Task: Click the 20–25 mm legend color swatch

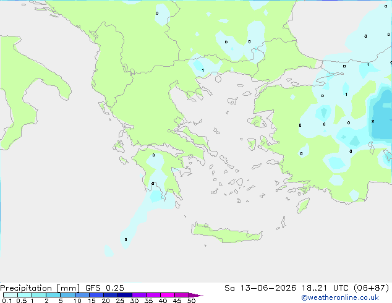Action: coord(110,295)
